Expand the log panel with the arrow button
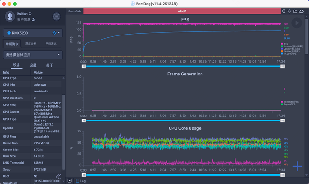Image resolution: width=309 pixels, height=184 pixels. [70, 181]
